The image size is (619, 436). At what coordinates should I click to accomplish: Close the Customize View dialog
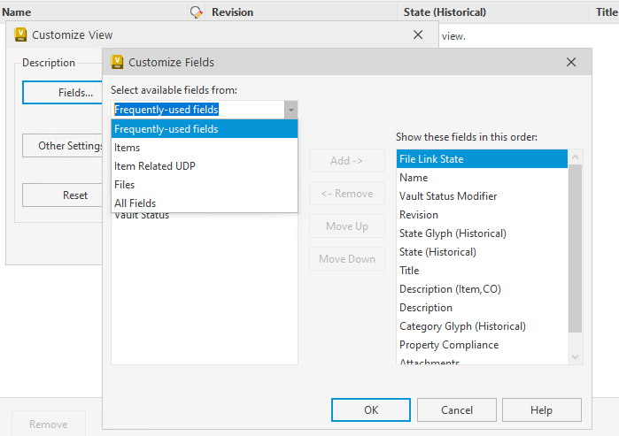pos(418,34)
